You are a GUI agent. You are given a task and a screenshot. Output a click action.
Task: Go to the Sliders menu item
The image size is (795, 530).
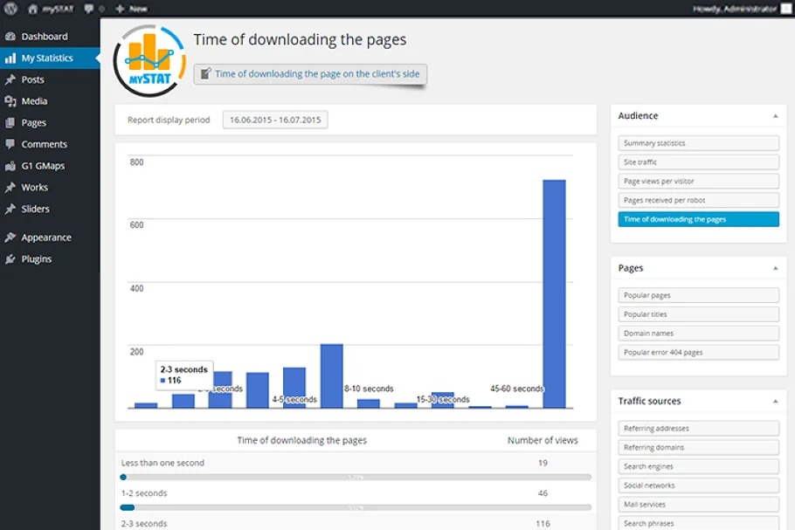(35, 210)
